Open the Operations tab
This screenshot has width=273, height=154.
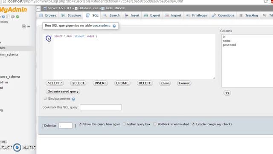(223, 15)
